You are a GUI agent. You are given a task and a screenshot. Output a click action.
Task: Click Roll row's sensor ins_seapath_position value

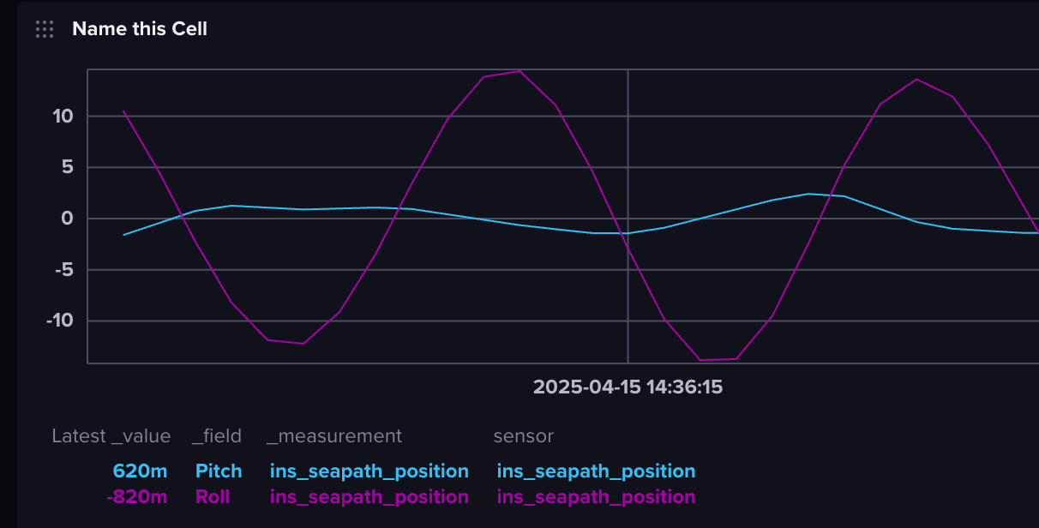596,497
